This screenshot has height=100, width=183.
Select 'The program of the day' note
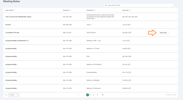click(x=12, y=33)
